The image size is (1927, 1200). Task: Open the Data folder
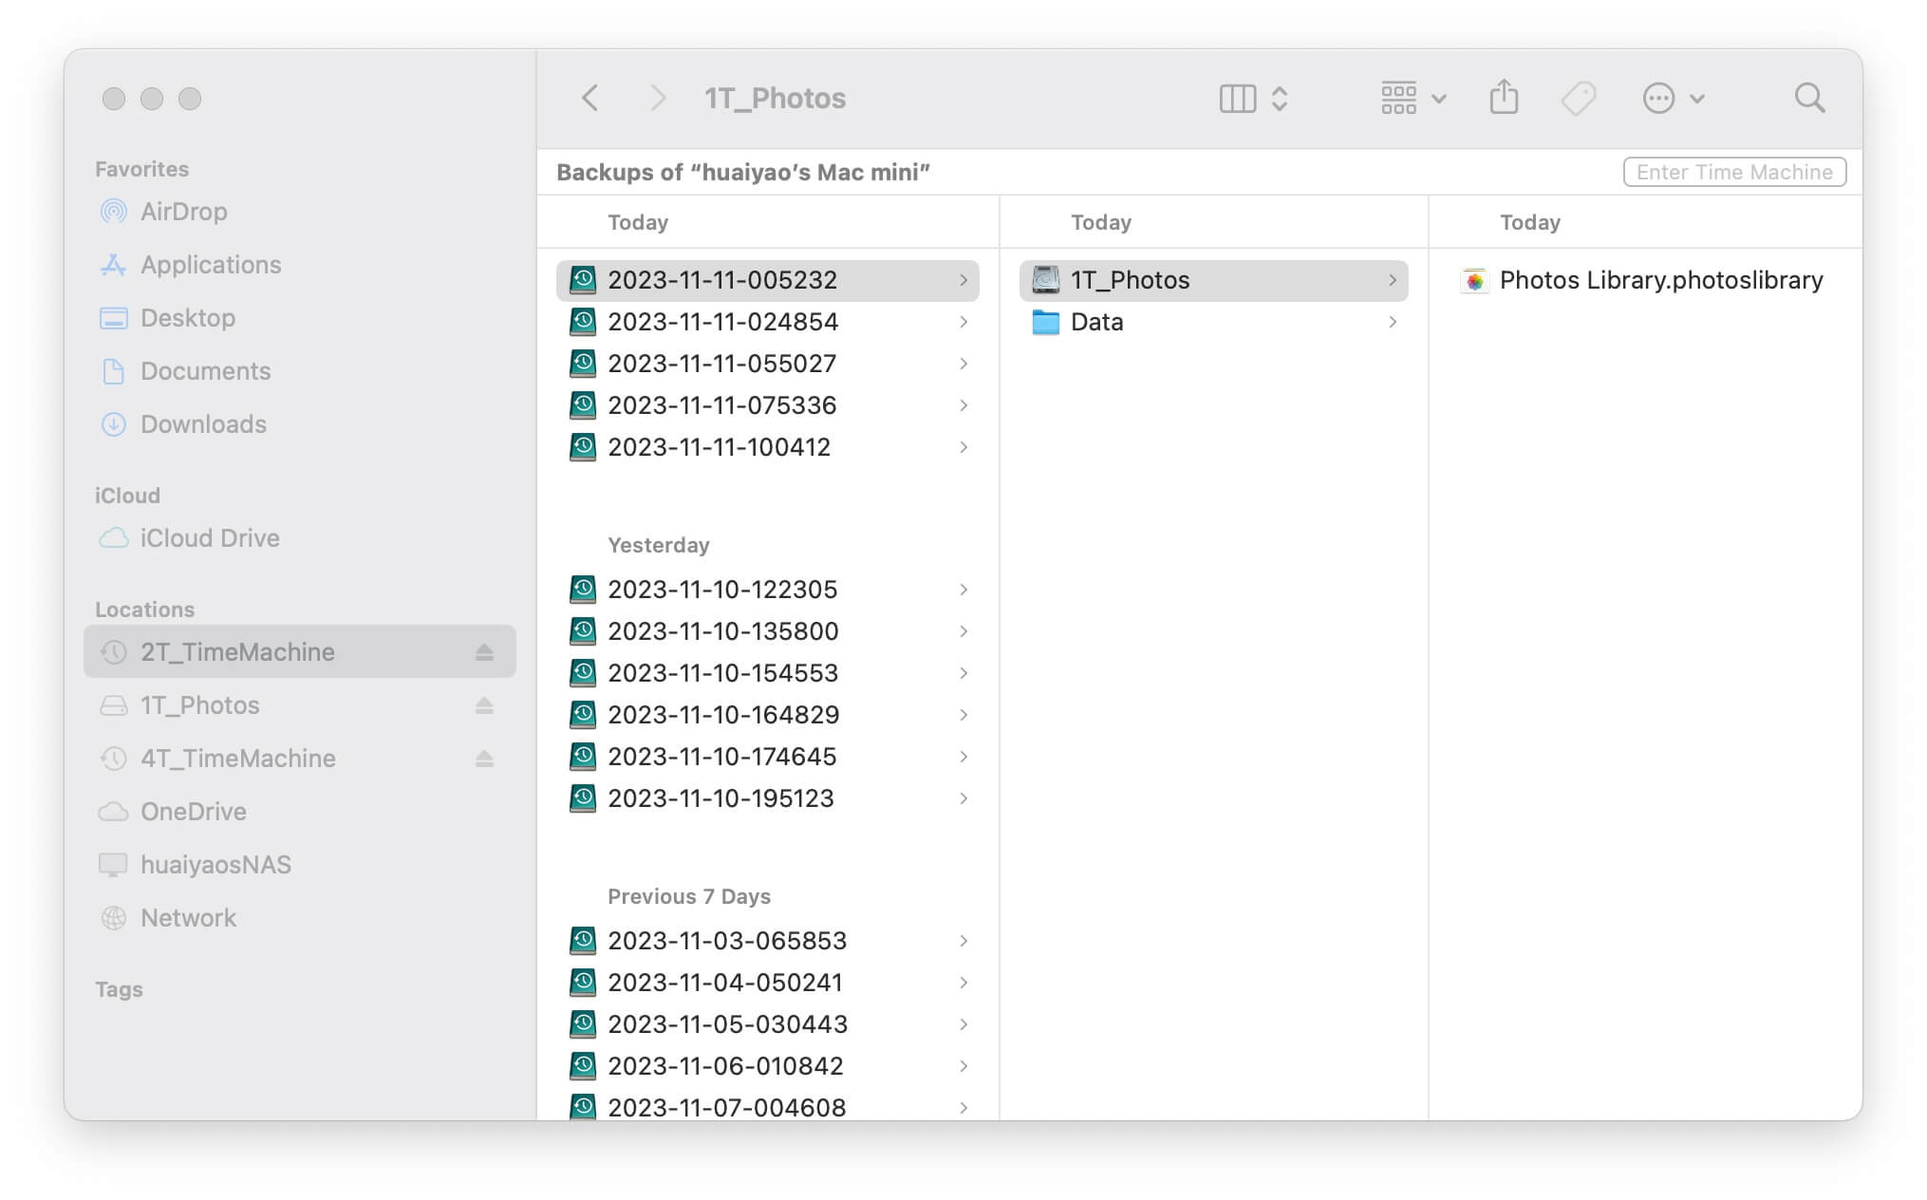pos(1213,322)
